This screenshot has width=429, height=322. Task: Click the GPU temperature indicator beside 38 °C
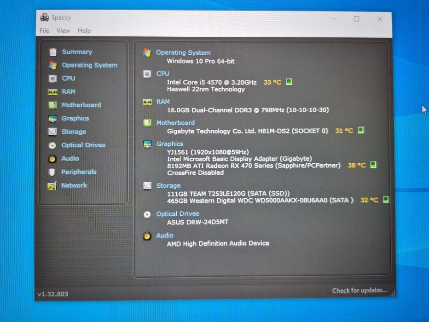coord(373,165)
